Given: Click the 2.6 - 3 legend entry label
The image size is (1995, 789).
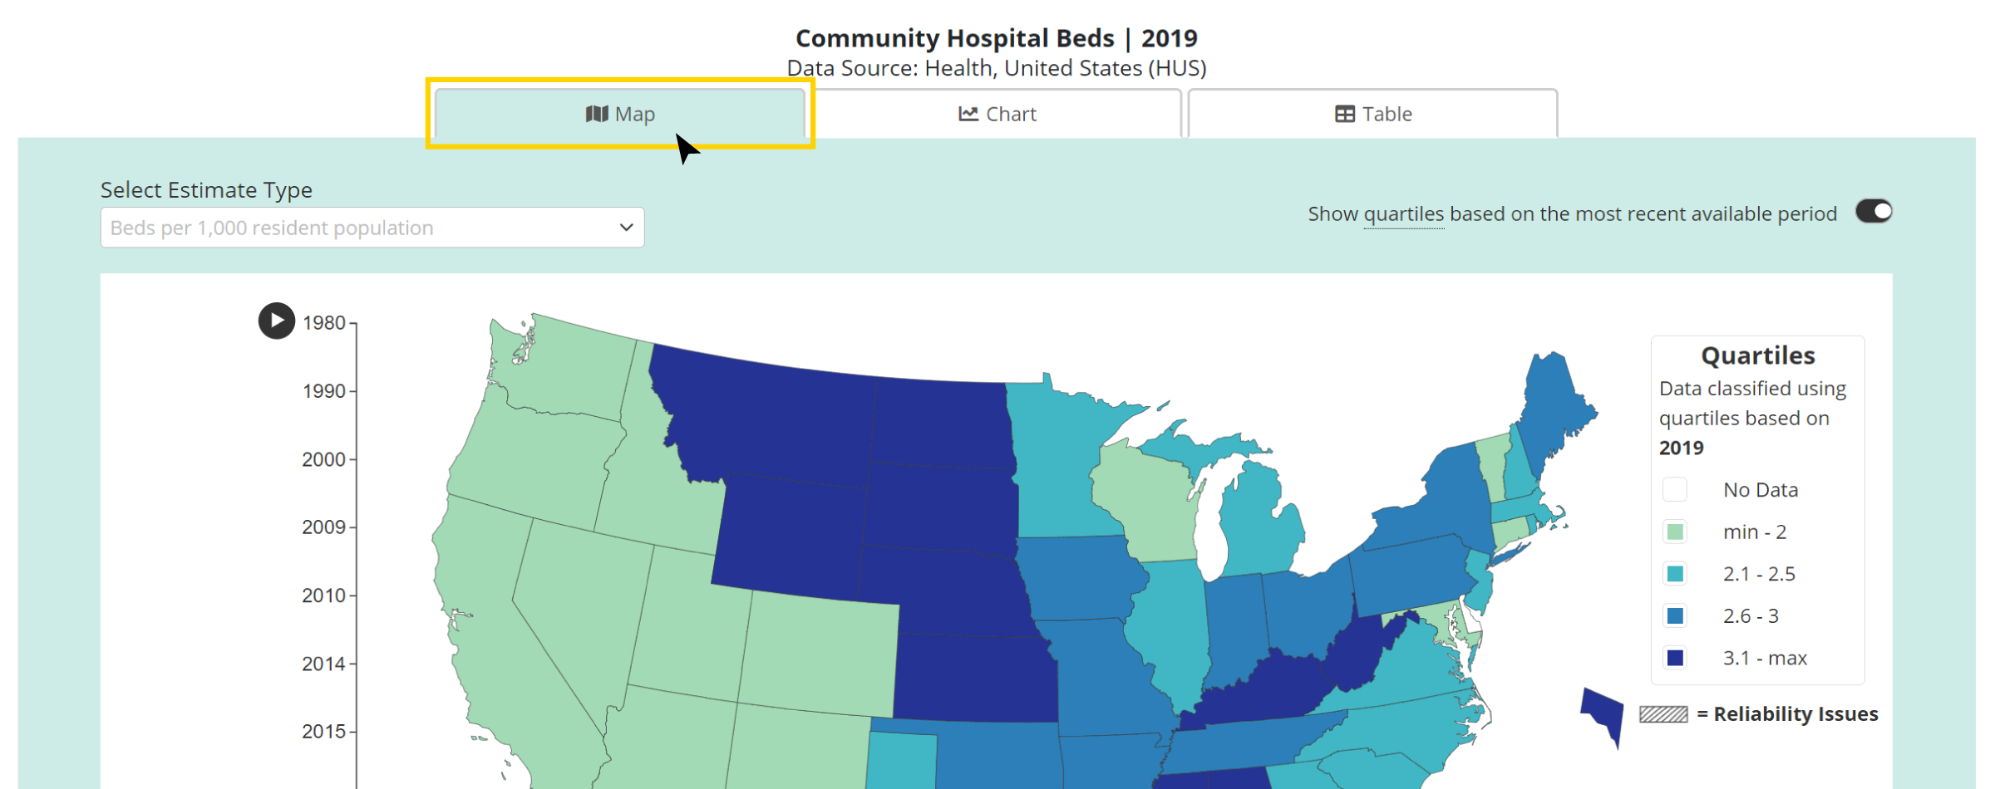Looking at the screenshot, I should 1749,615.
